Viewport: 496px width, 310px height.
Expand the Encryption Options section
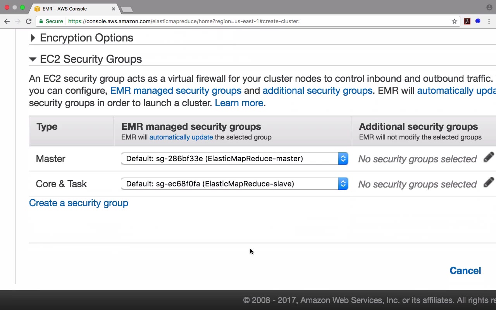33,38
